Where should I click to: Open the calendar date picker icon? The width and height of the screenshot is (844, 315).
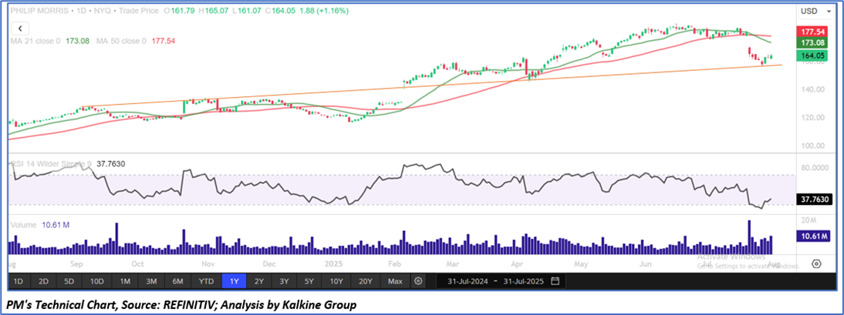(555, 281)
